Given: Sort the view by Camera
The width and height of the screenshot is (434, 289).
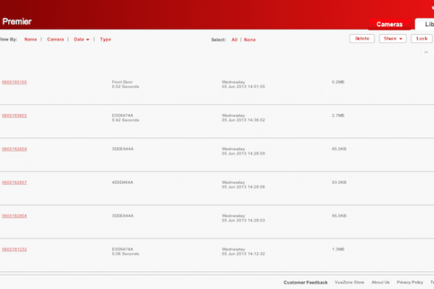Looking at the screenshot, I should [x=56, y=39].
